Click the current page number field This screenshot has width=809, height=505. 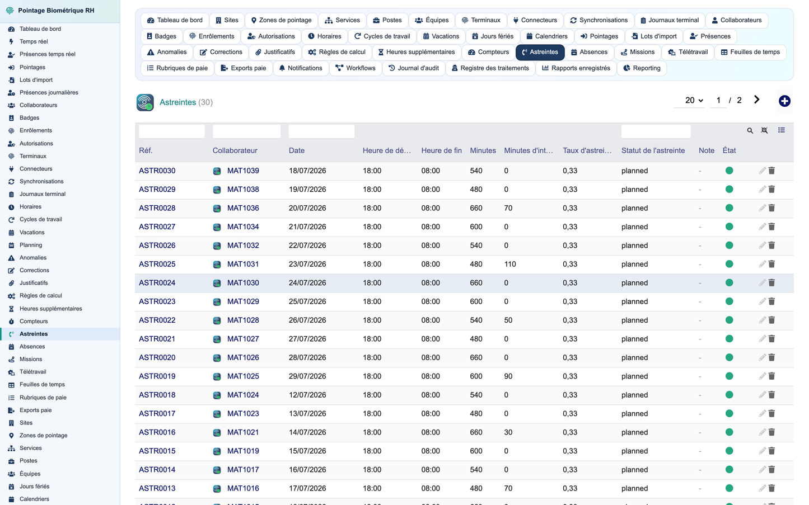coord(718,101)
